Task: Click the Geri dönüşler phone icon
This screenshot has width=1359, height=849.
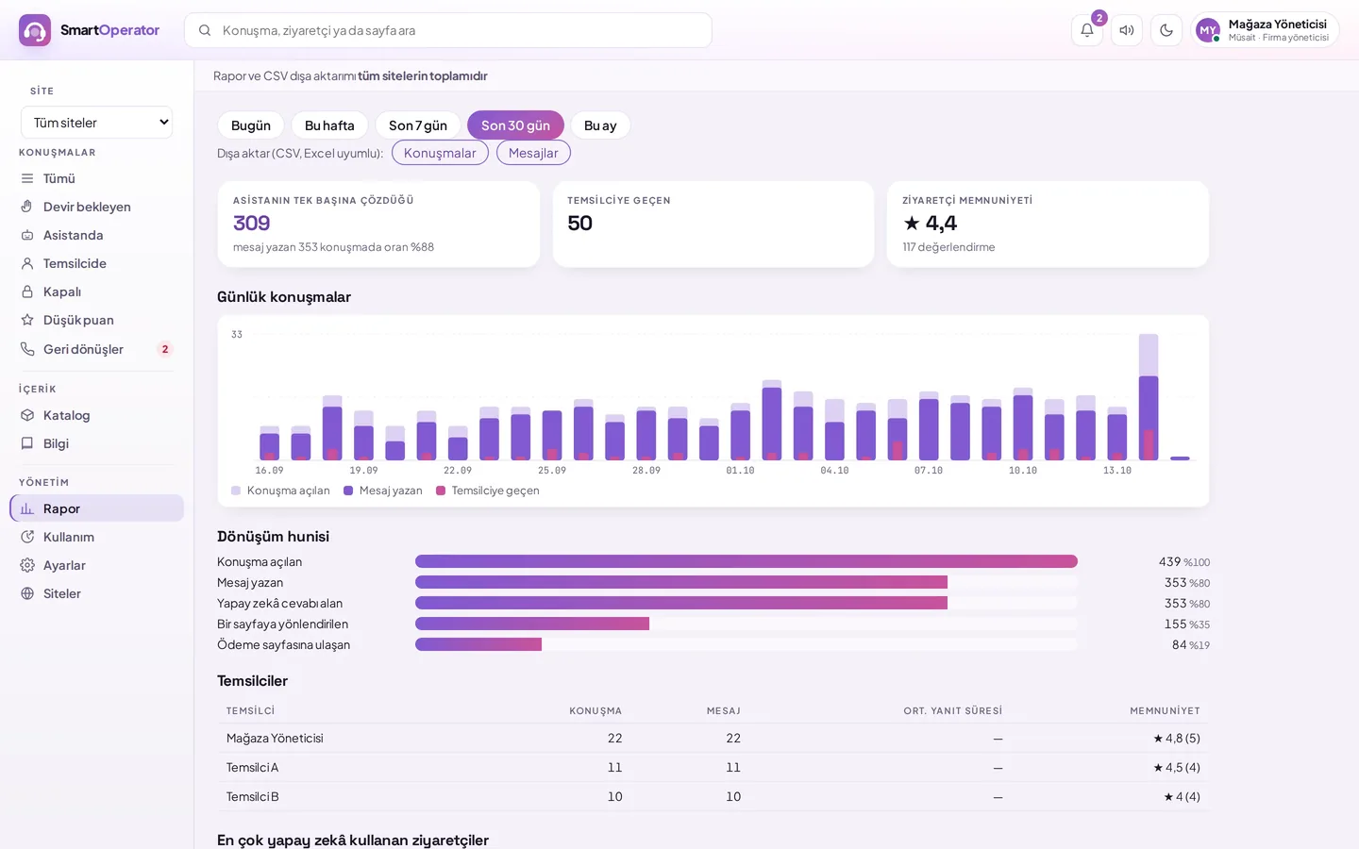Action: (27, 349)
